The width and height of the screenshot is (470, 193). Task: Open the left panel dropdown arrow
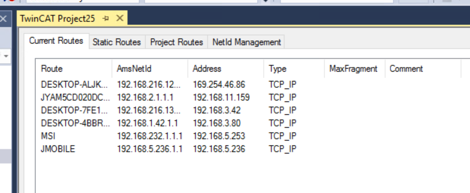[x=6, y=56]
